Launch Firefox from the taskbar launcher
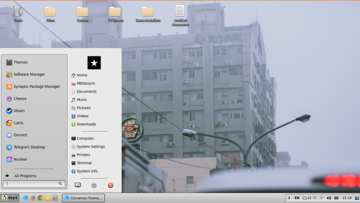The image size is (360, 203). [33, 198]
